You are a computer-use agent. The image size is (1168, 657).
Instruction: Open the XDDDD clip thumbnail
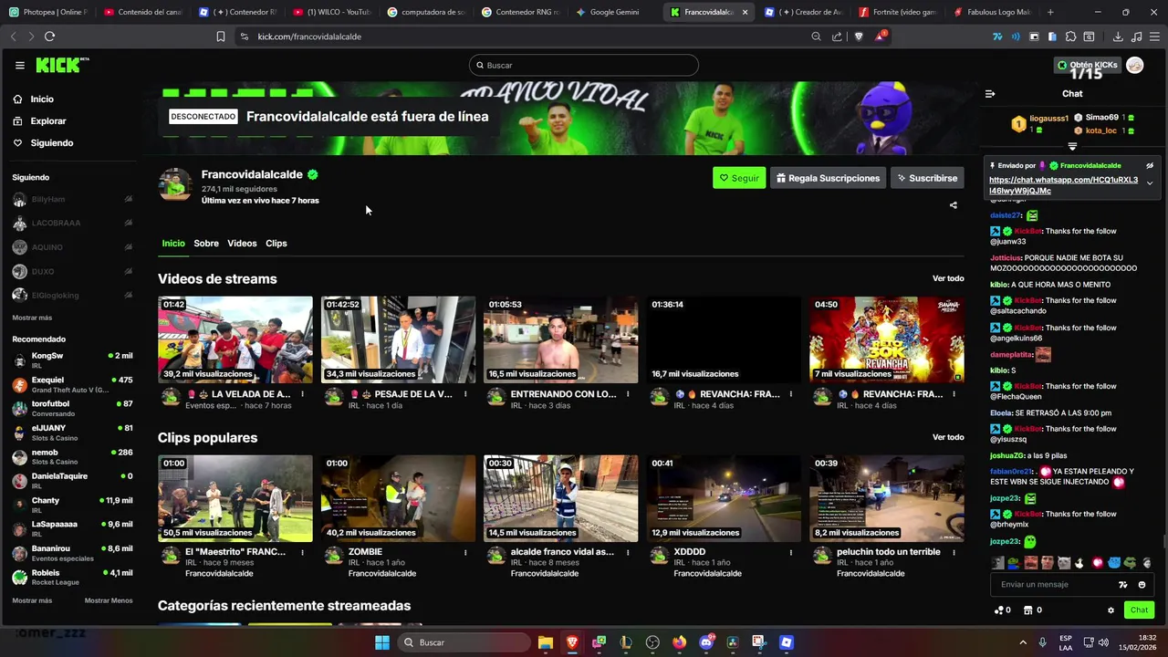[724, 498]
